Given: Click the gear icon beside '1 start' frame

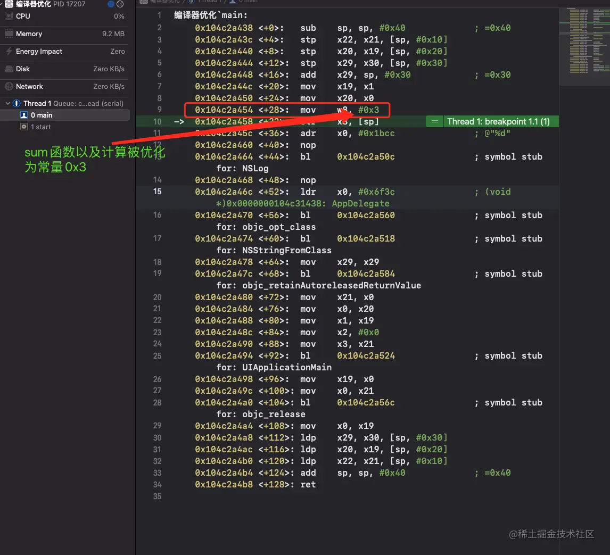Looking at the screenshot, I should pos(23,127).
